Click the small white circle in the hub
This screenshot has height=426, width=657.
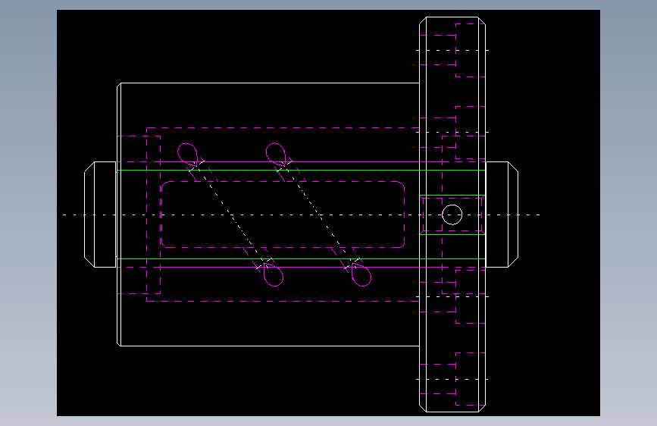coord(452,215)
